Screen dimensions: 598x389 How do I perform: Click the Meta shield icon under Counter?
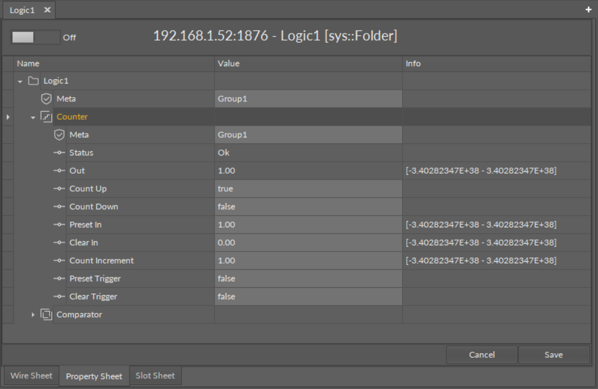(59, 135)
